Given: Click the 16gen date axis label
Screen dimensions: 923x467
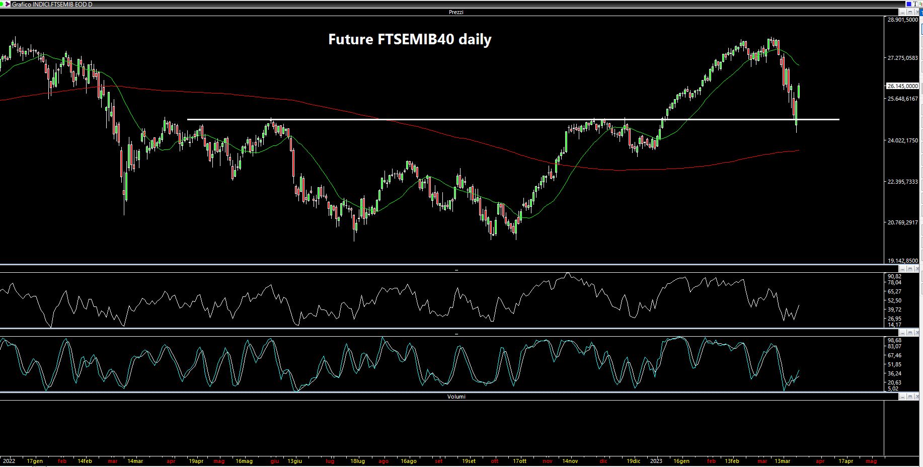Looking at the screenshot, I should click(x=681, y=461).
